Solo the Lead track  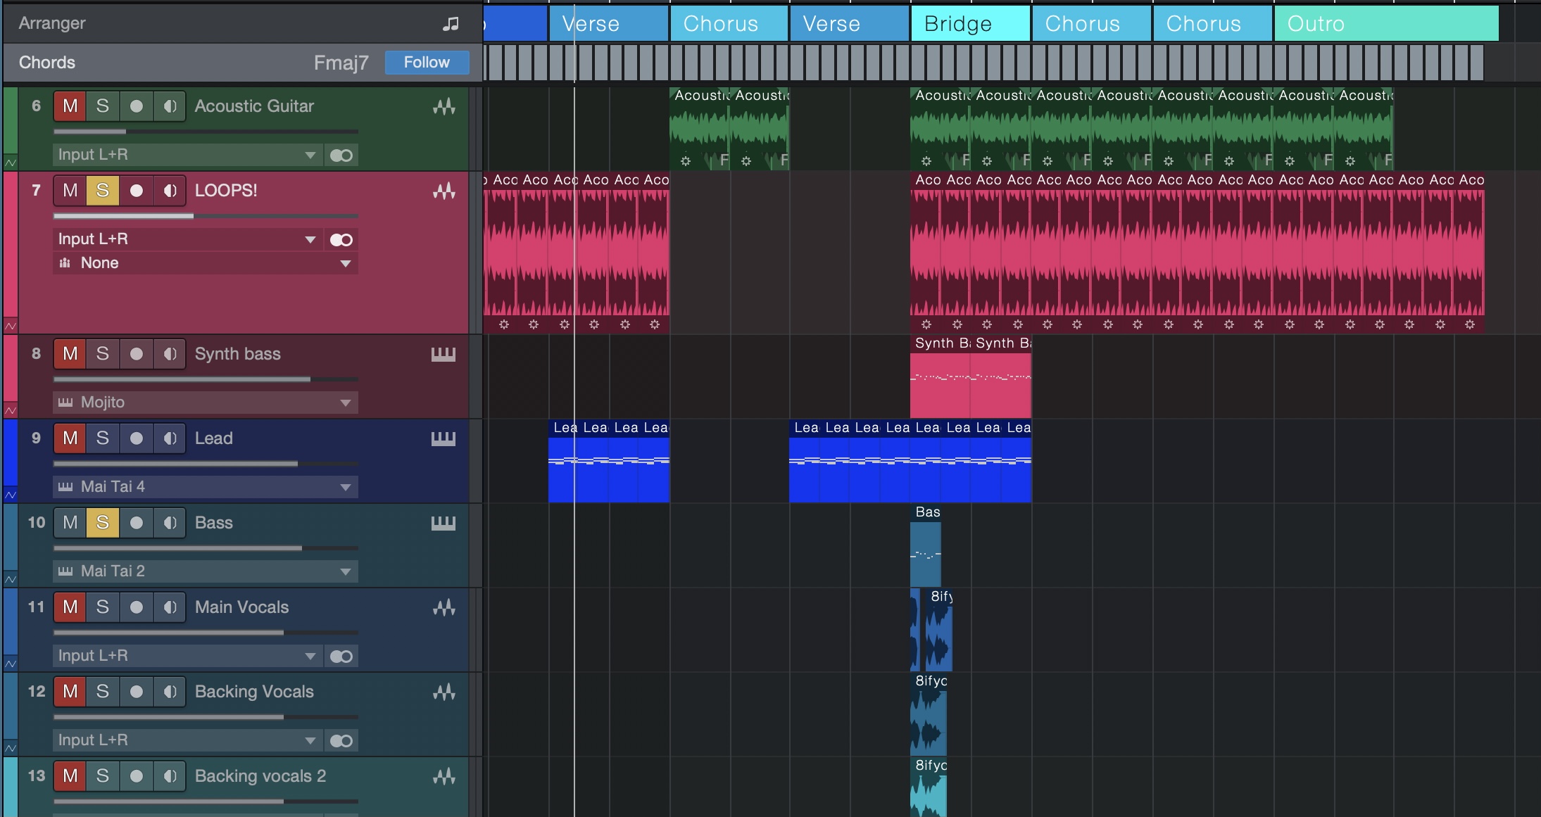click(x=103, y=438)
